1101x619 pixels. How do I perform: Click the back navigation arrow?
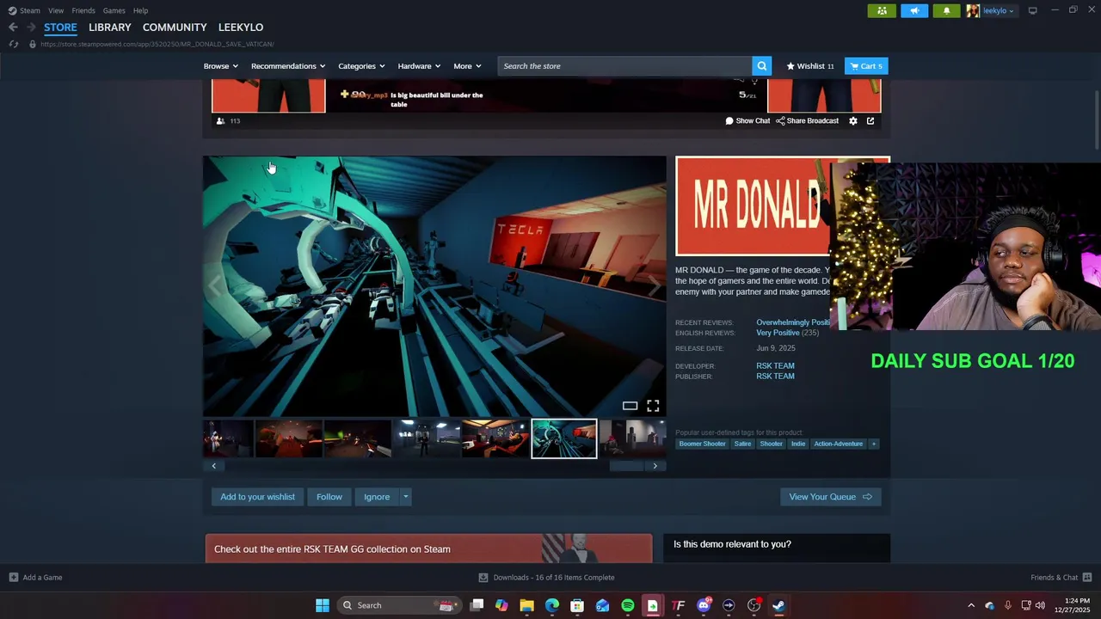tap(13, 28)
